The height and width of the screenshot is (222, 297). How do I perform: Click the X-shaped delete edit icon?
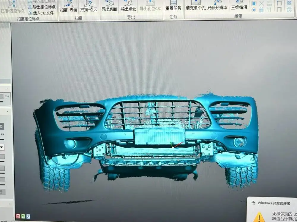[261, 3]
